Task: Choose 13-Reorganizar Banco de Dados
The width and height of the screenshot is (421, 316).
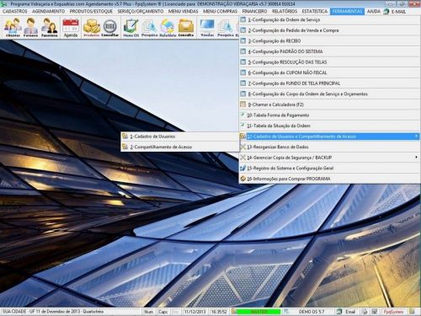Action: [329, 147]
